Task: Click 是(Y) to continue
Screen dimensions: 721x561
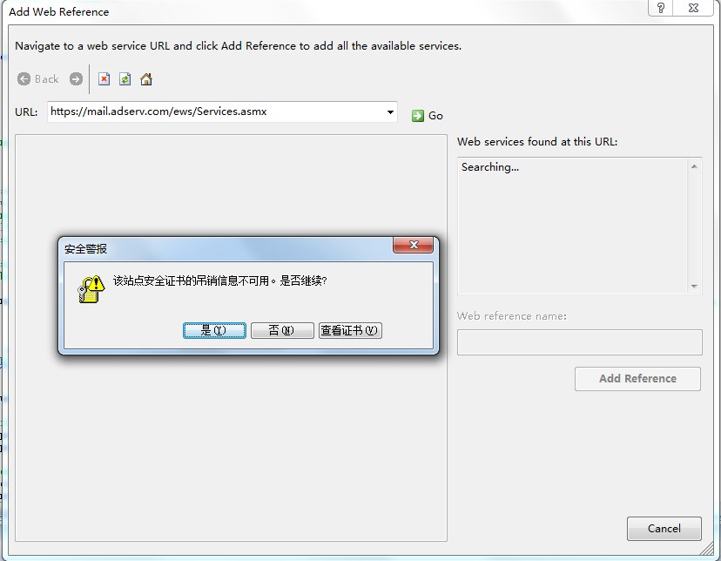Action: tap(214, 330)
